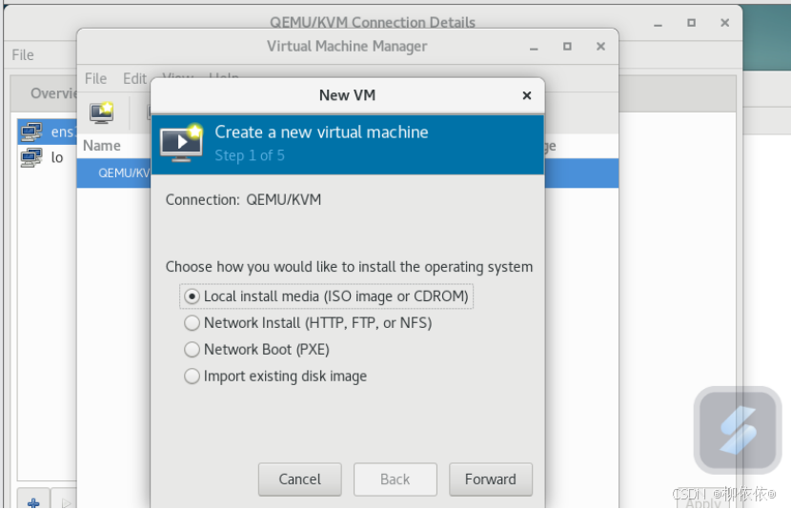This screenshot has height=509, width=791.
Task: Open File menu of Connection Details window
Action: point(23,55)
